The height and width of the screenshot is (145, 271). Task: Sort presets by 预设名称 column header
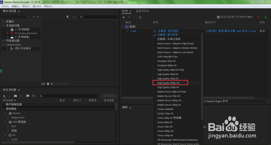point(9,100)
